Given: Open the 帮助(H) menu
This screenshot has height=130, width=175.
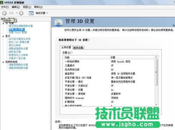Looking at the screenshot, I should point(38,7).
